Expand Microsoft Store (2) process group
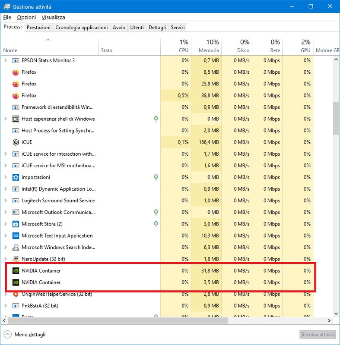The height and width of the screenshot is (345, 340). [6, 224]
